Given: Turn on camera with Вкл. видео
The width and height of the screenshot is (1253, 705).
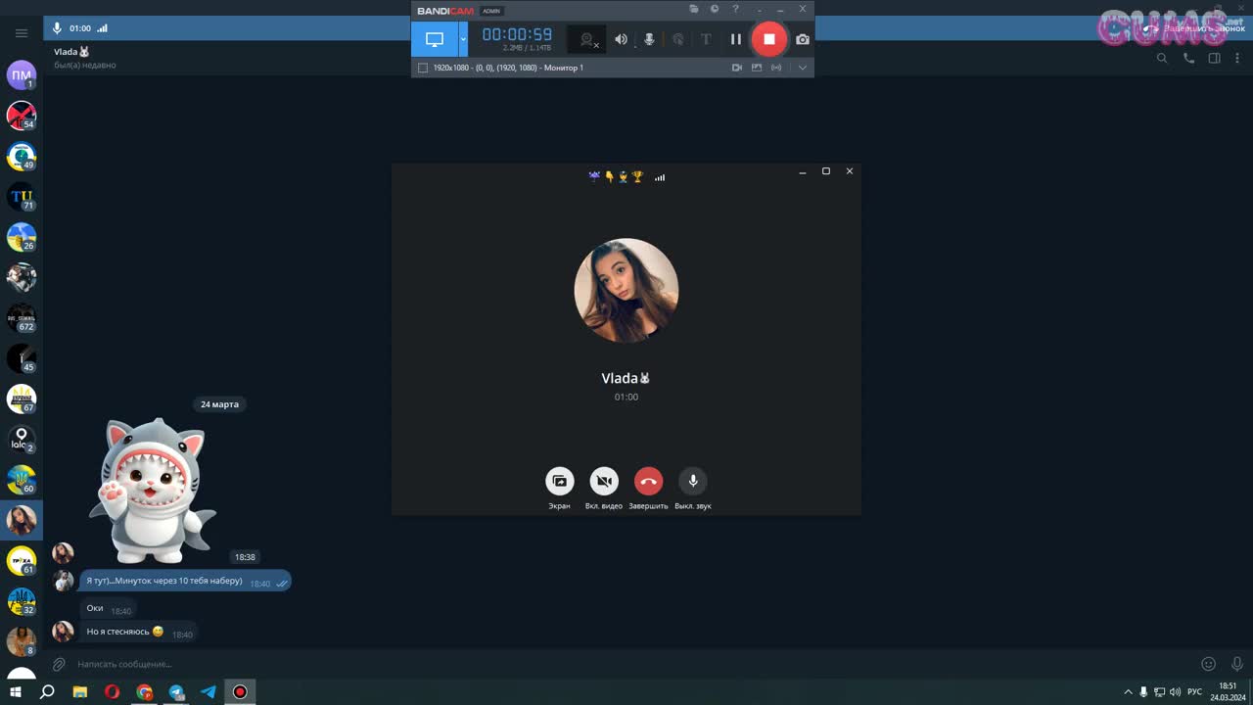Looking at the screenshot, I should click(x=604, y=481).
